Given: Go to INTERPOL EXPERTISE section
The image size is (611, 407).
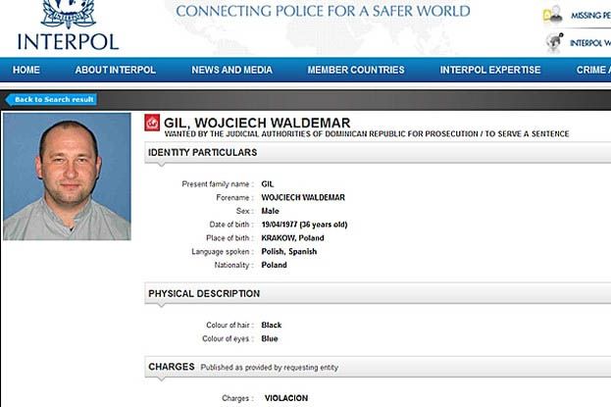Looking at the screenshot, I should pyautogui.click(x=490, y=70).
